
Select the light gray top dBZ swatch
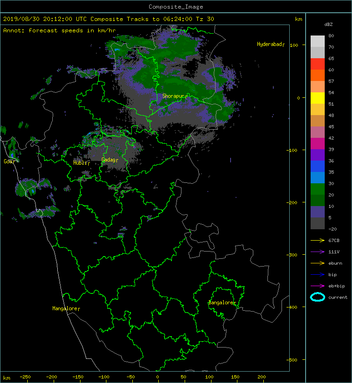[x=317, y=41]
